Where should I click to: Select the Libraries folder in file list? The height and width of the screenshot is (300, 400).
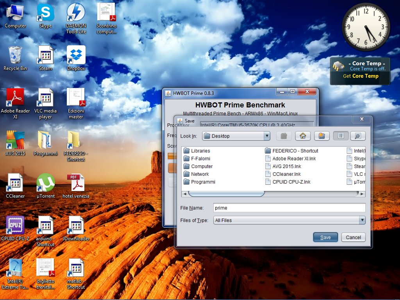(x=197, y=151)
